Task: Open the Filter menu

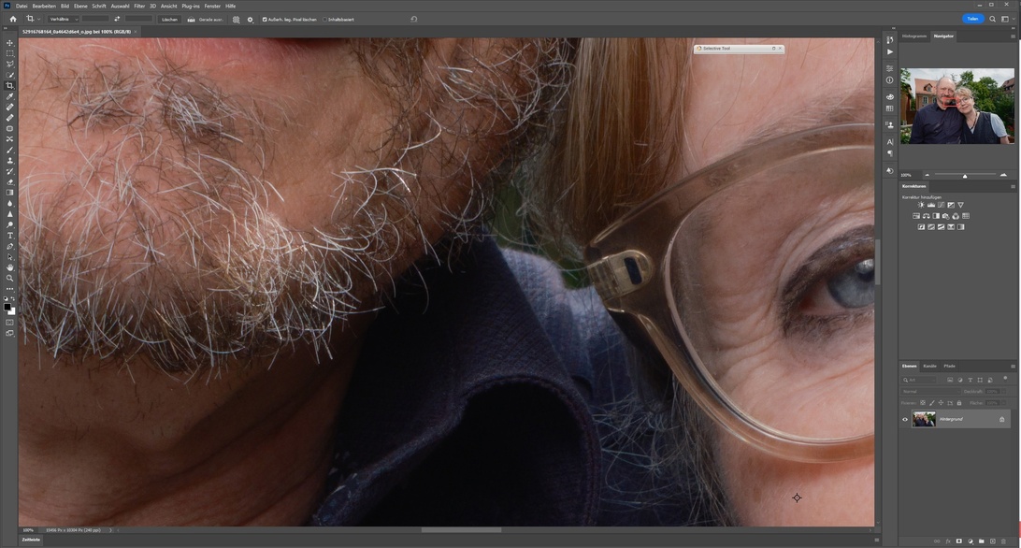Action: point(139,6)
